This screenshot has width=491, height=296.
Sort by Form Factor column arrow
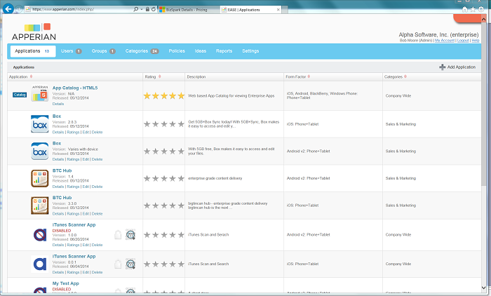pyautogui.click(x=309, y=76)
